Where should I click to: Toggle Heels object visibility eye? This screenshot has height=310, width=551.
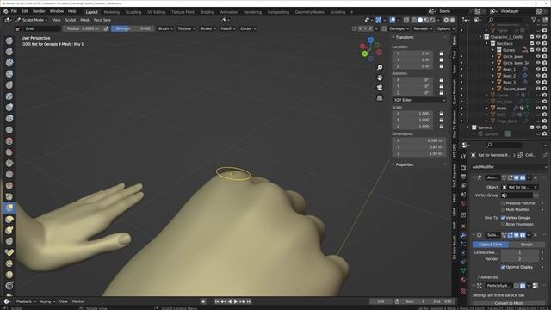point(538,108)
